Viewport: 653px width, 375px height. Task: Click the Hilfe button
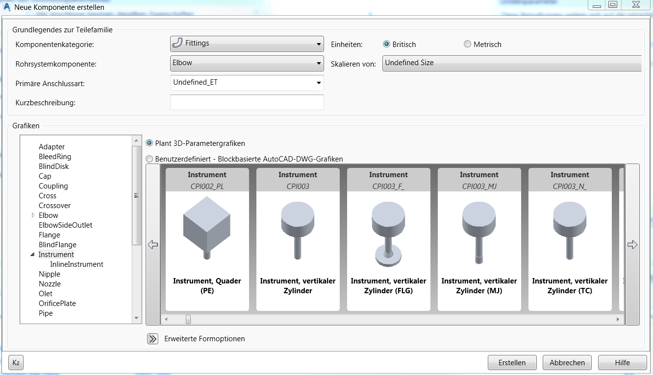click(x=623, y=363)
